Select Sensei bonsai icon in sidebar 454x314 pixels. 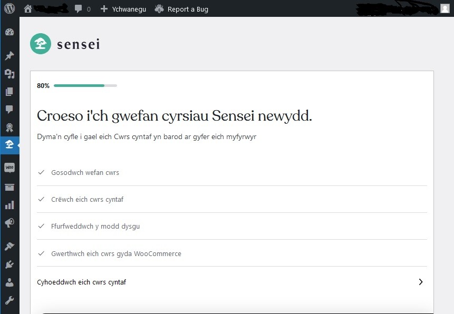tap(9, 145)
